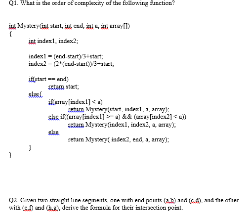
Task: Click the misspelled 'else{' keyword
Action: [x=36, y=94]
